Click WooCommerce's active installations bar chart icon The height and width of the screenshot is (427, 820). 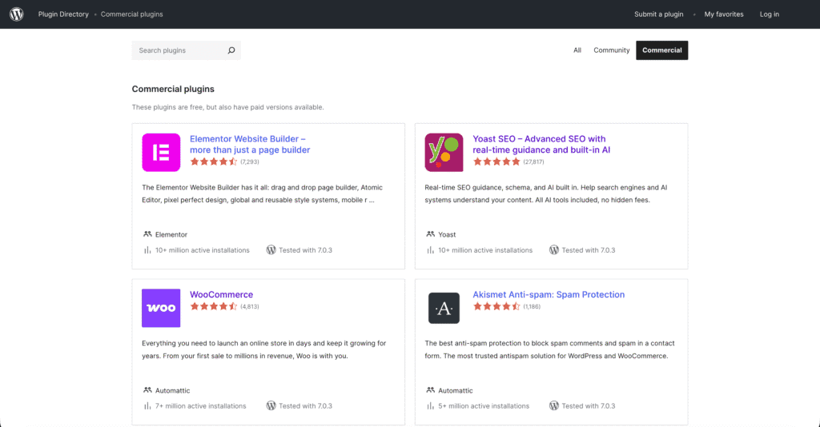coord(147,405)
